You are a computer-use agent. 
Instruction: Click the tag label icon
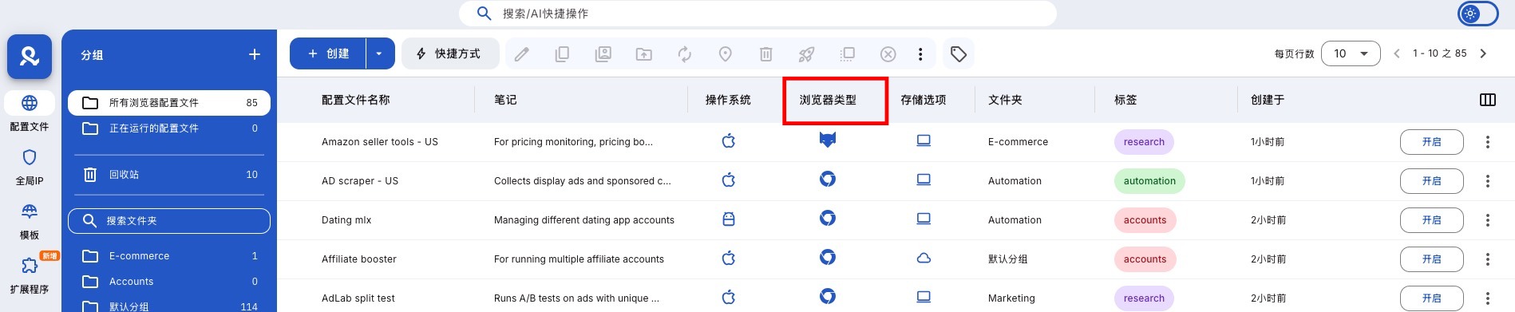[x=959, y=54]
